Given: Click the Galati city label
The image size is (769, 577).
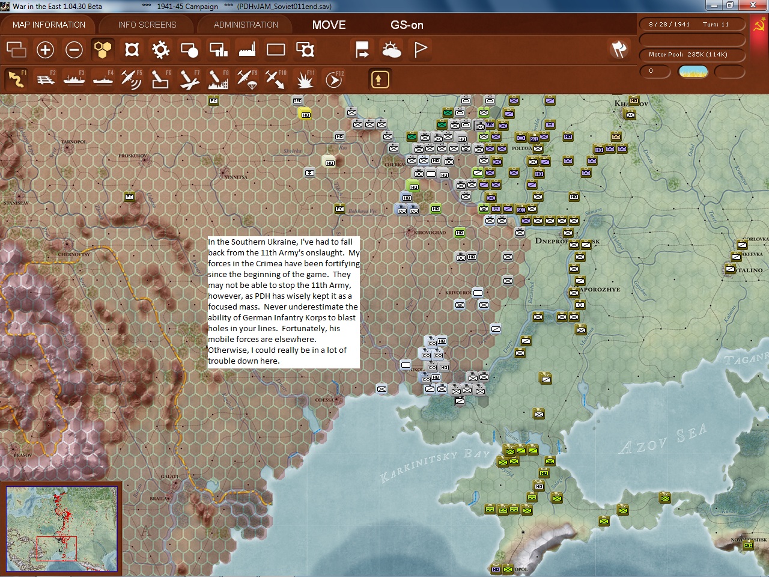Looking at the screenshot, I should click(169, 477).
